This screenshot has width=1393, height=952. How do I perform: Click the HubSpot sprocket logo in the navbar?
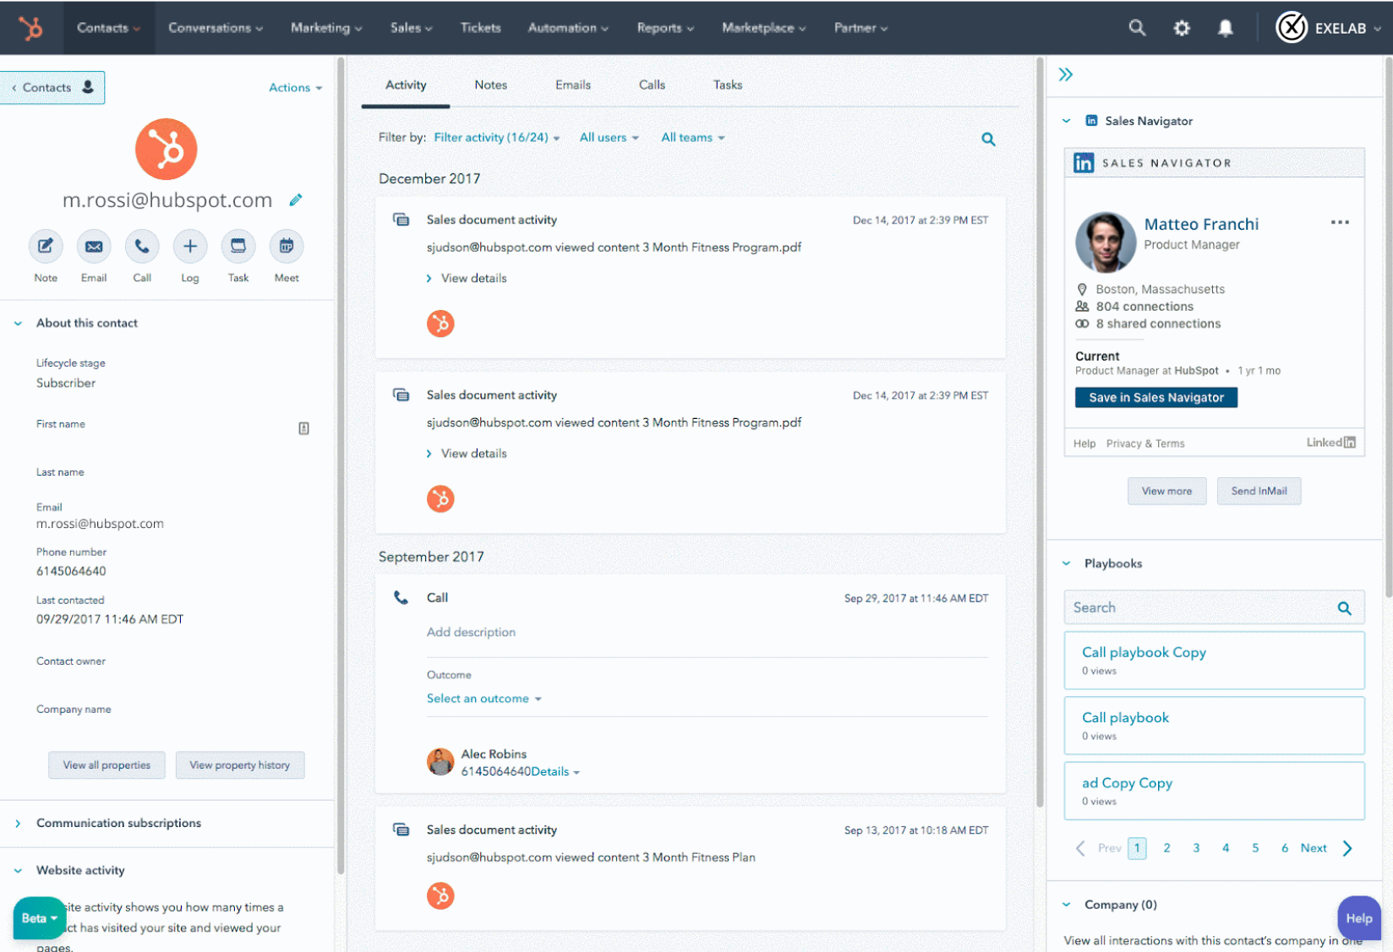point(31,28)
